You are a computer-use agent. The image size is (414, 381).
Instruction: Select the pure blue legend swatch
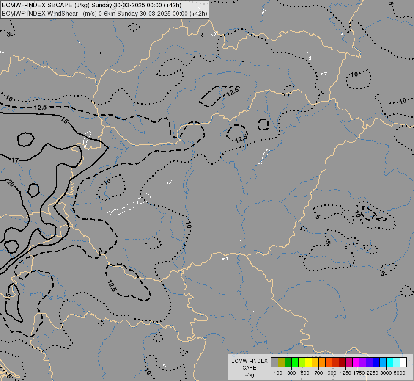(376, 362)
